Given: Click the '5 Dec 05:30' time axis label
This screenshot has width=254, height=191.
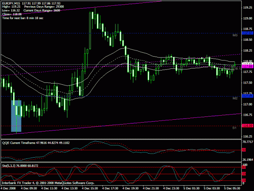Looking at the screenshot, I should pos(232,188).
